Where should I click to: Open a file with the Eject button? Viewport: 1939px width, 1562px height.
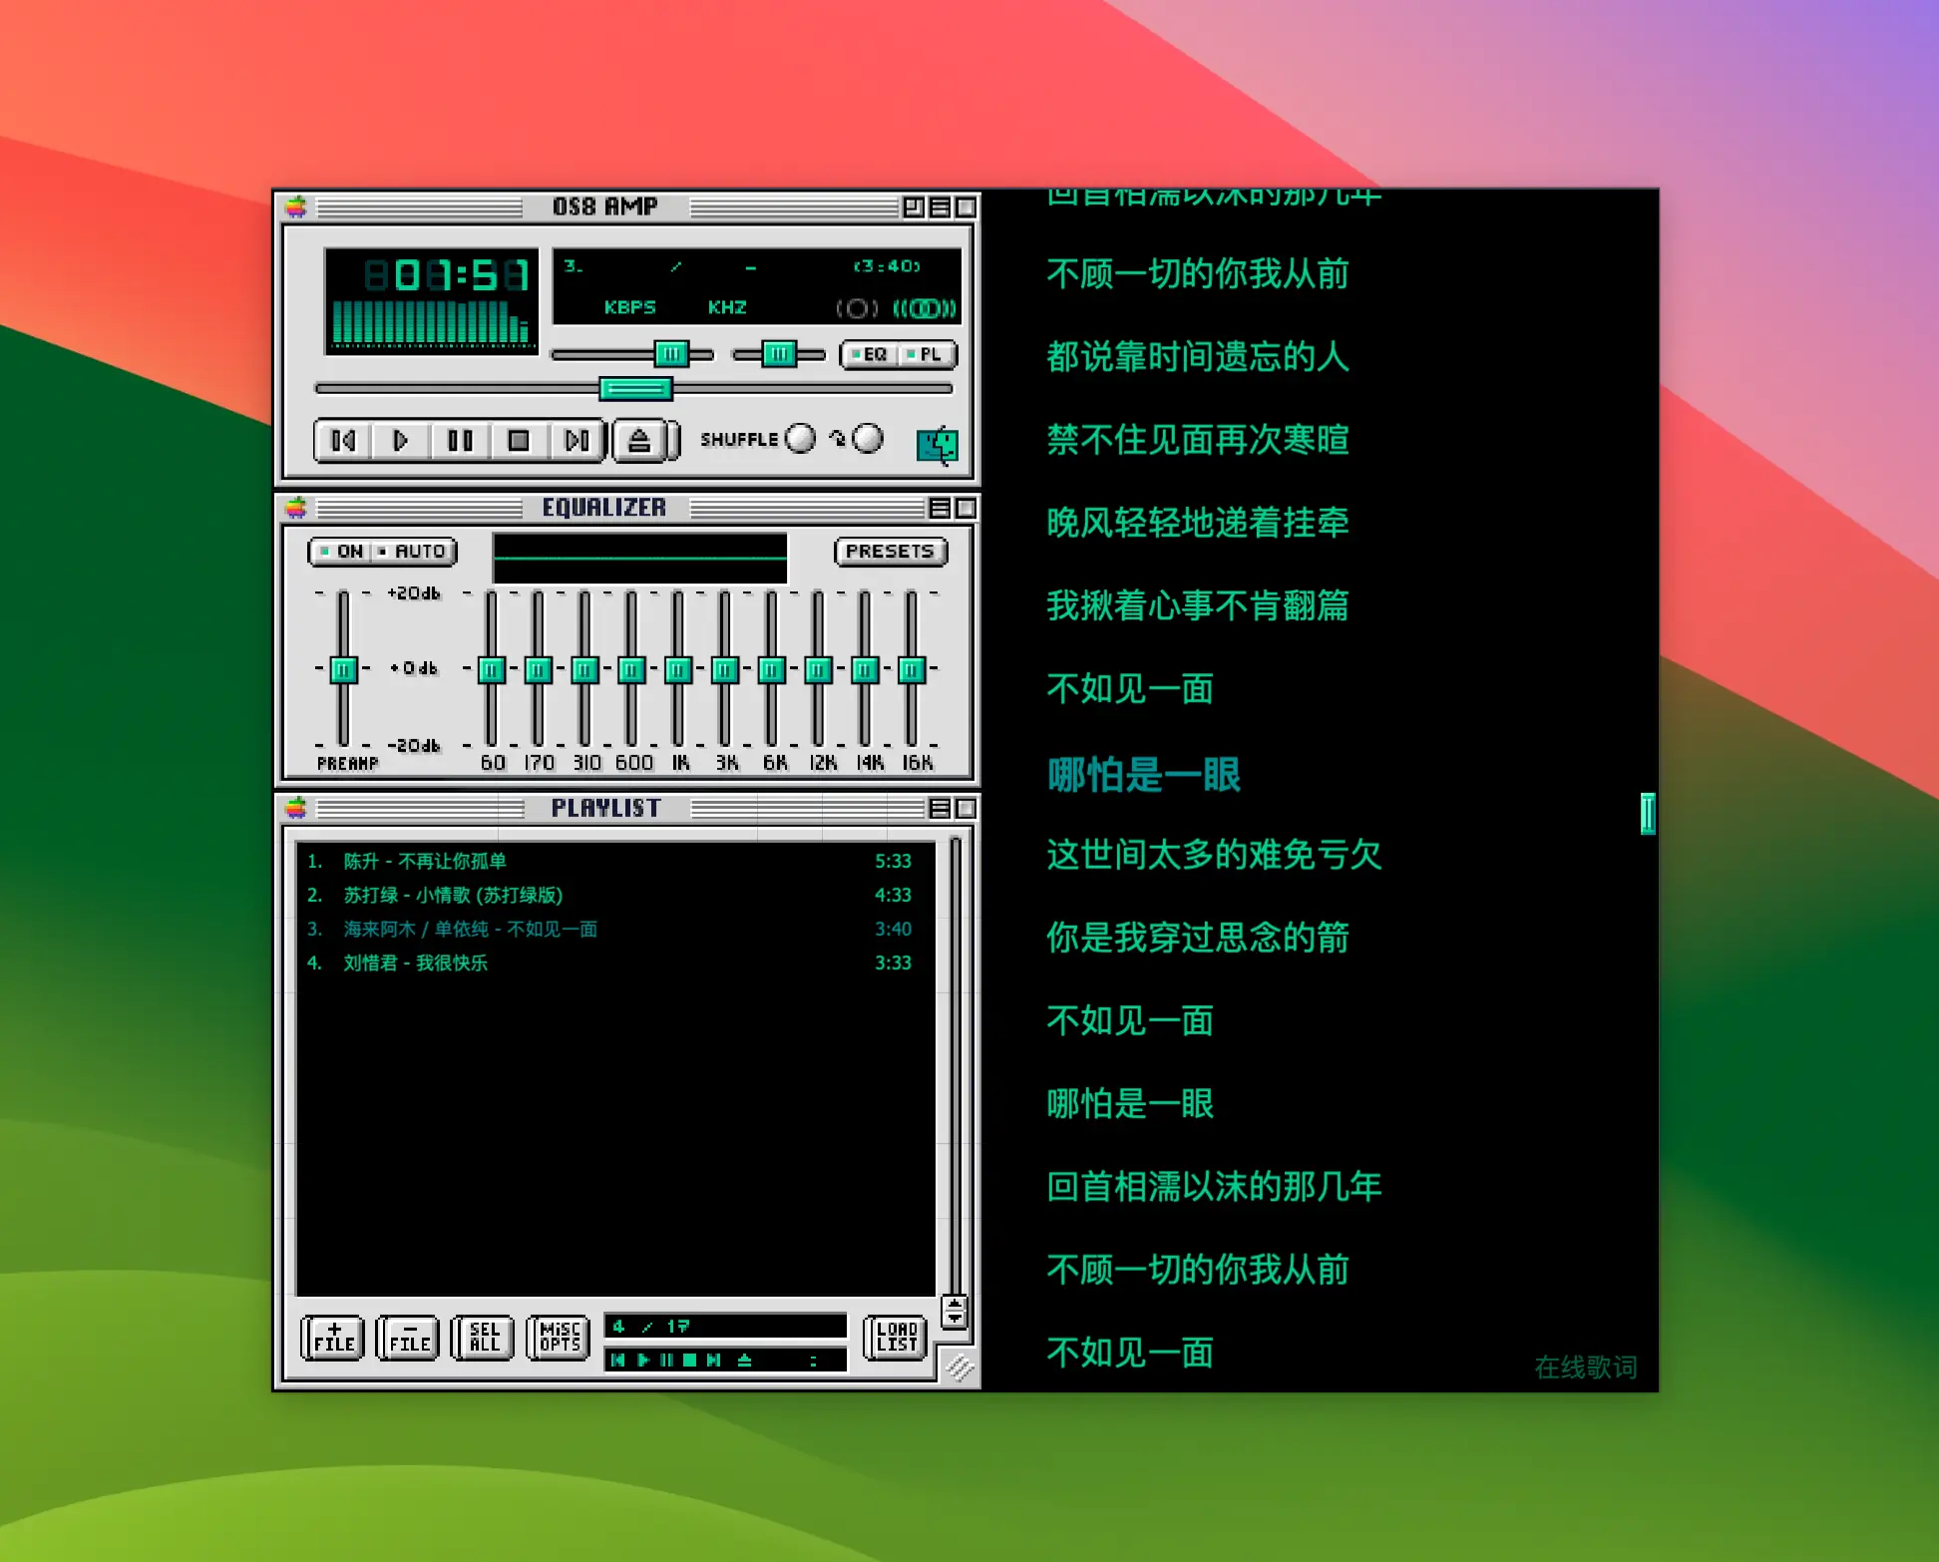[x=639, y=440]
